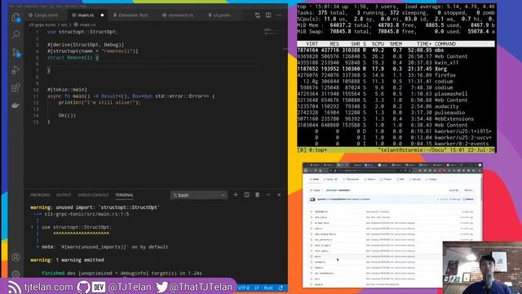Viewport: 522px width, 294px height.
Task: Open the Explorer view in the activity bar
Action: (15, 17)
